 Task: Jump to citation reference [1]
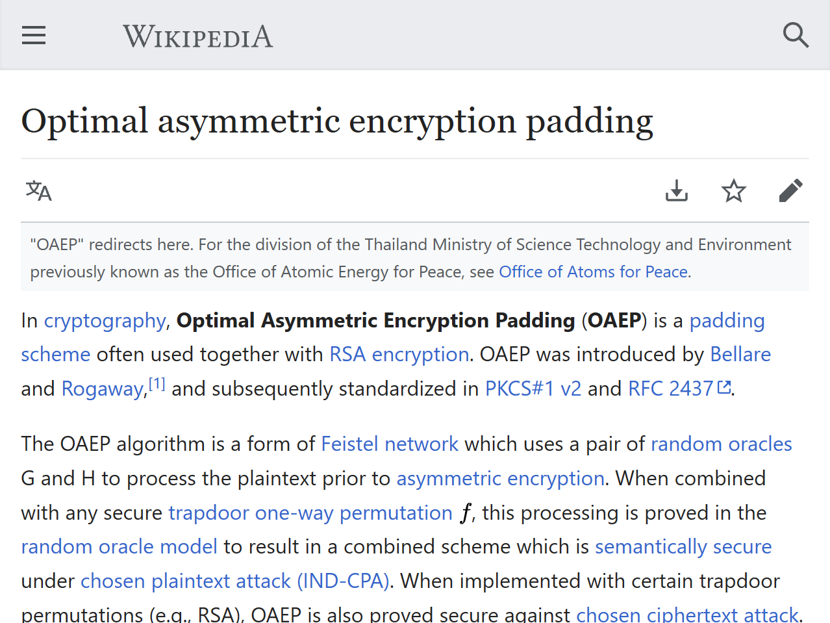point(157,383)
